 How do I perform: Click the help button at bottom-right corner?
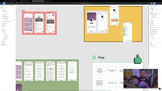pyautogui.click(x=160, y=89)
